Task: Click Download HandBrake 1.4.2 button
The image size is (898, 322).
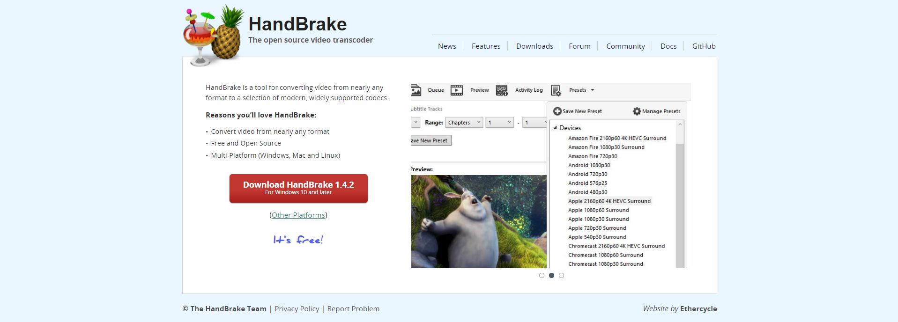Action: click(298, 189)
